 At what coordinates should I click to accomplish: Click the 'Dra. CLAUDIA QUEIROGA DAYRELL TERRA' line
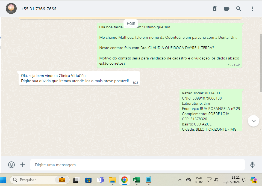point(157,48)
